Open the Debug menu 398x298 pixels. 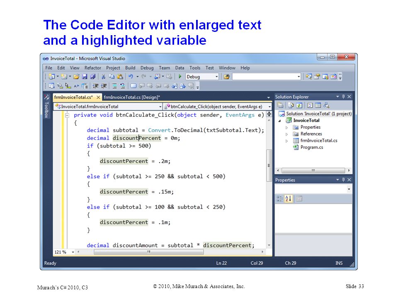tap(147, 68)
